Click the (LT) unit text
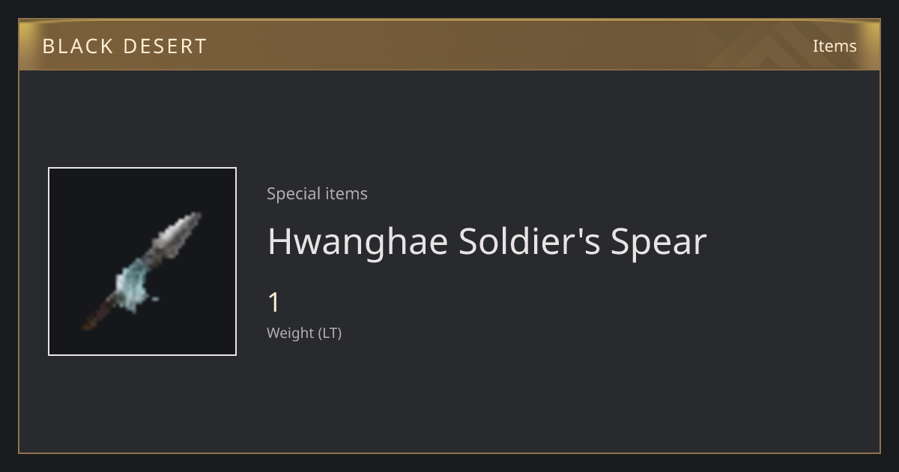Image resolution: width=899 pixels, height=472 pixels. click(x=330, y=333)
